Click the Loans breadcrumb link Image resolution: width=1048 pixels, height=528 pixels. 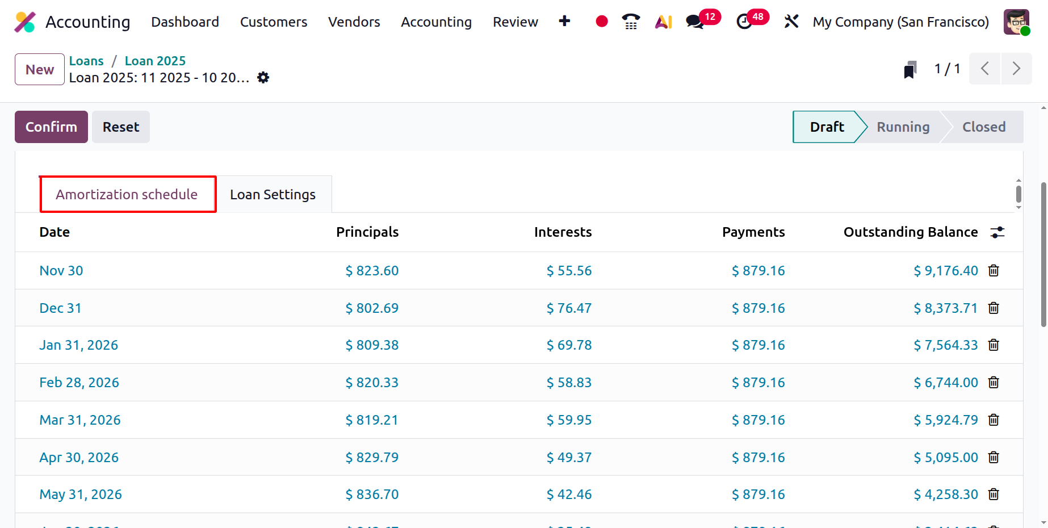tap(86, 61)
